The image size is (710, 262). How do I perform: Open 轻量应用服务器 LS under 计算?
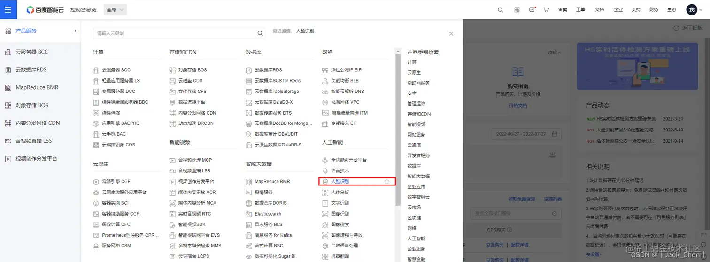pyautogui.click(x=121, y=81)
